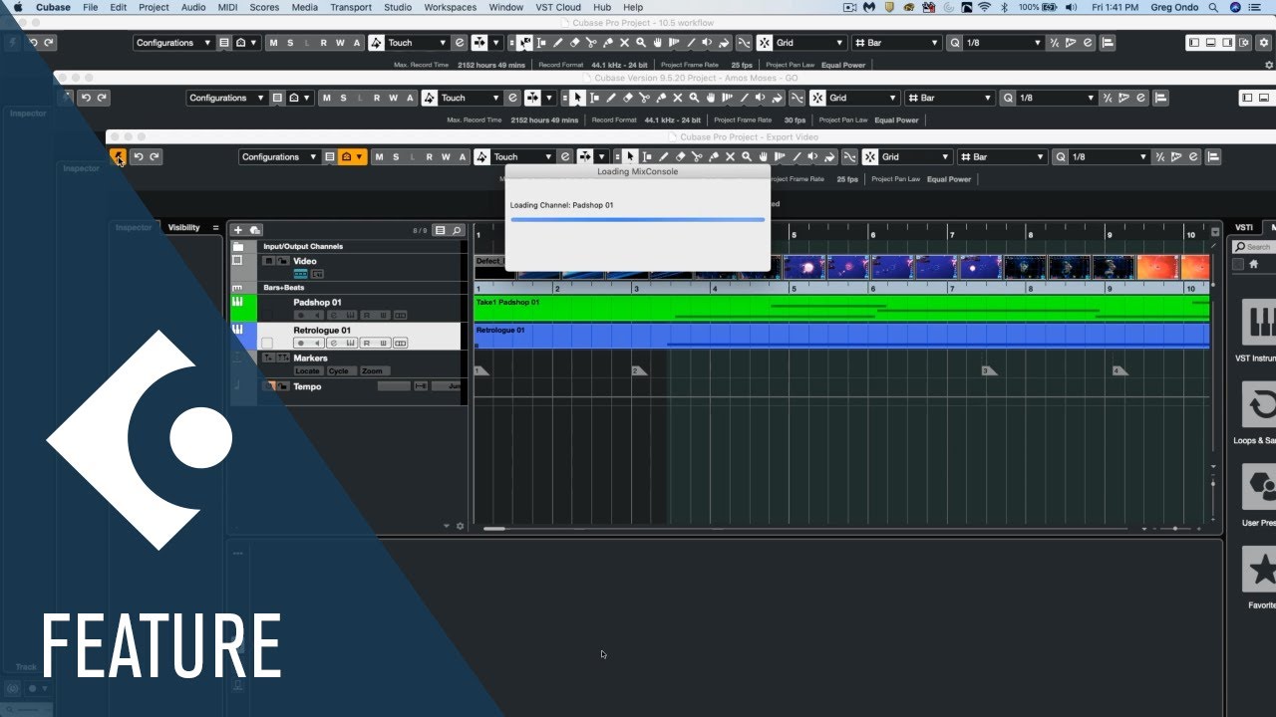Open the track presets cloud icon
The height and width of the screenshot is (717, 1276).
coord(254,230)
